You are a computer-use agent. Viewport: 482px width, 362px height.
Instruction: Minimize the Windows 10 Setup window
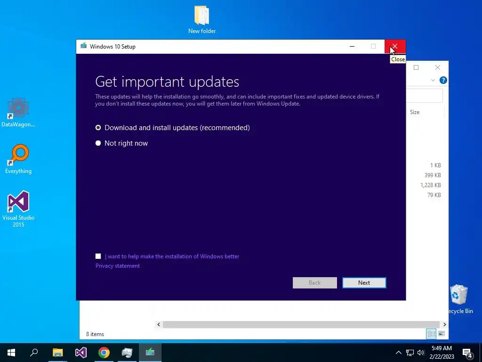(x=352, y=47)
